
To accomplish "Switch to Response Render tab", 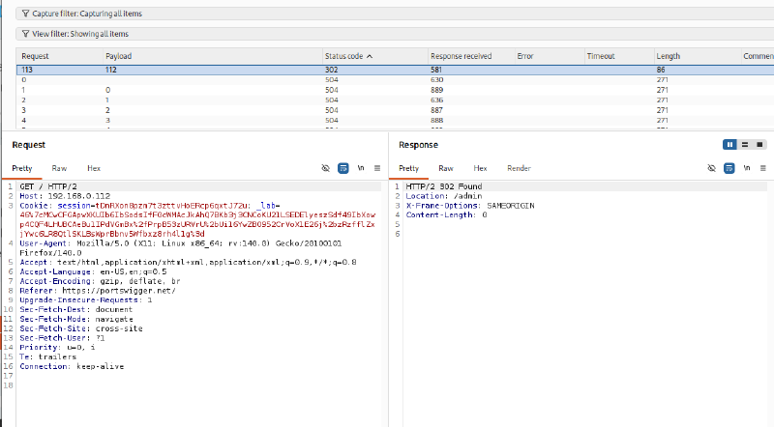I will pos(519,168).
